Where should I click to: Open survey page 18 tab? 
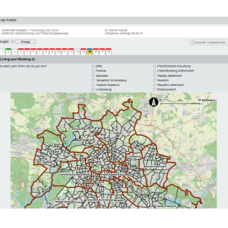tap(108, 52)
